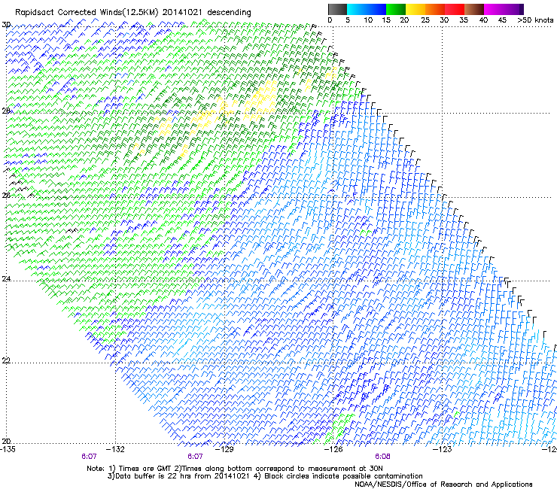The image size is (557, 489).
Task: Click the latitude label '22'
Action: pos(6,360)
